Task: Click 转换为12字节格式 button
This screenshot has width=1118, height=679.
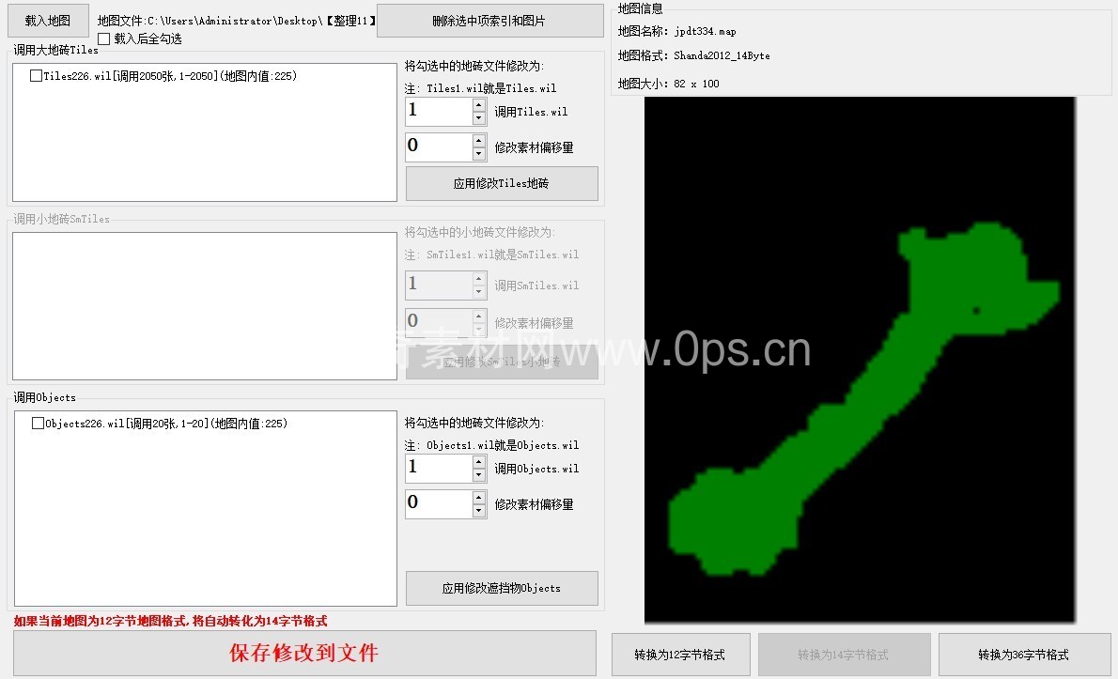Action: (x=680, y=655)
